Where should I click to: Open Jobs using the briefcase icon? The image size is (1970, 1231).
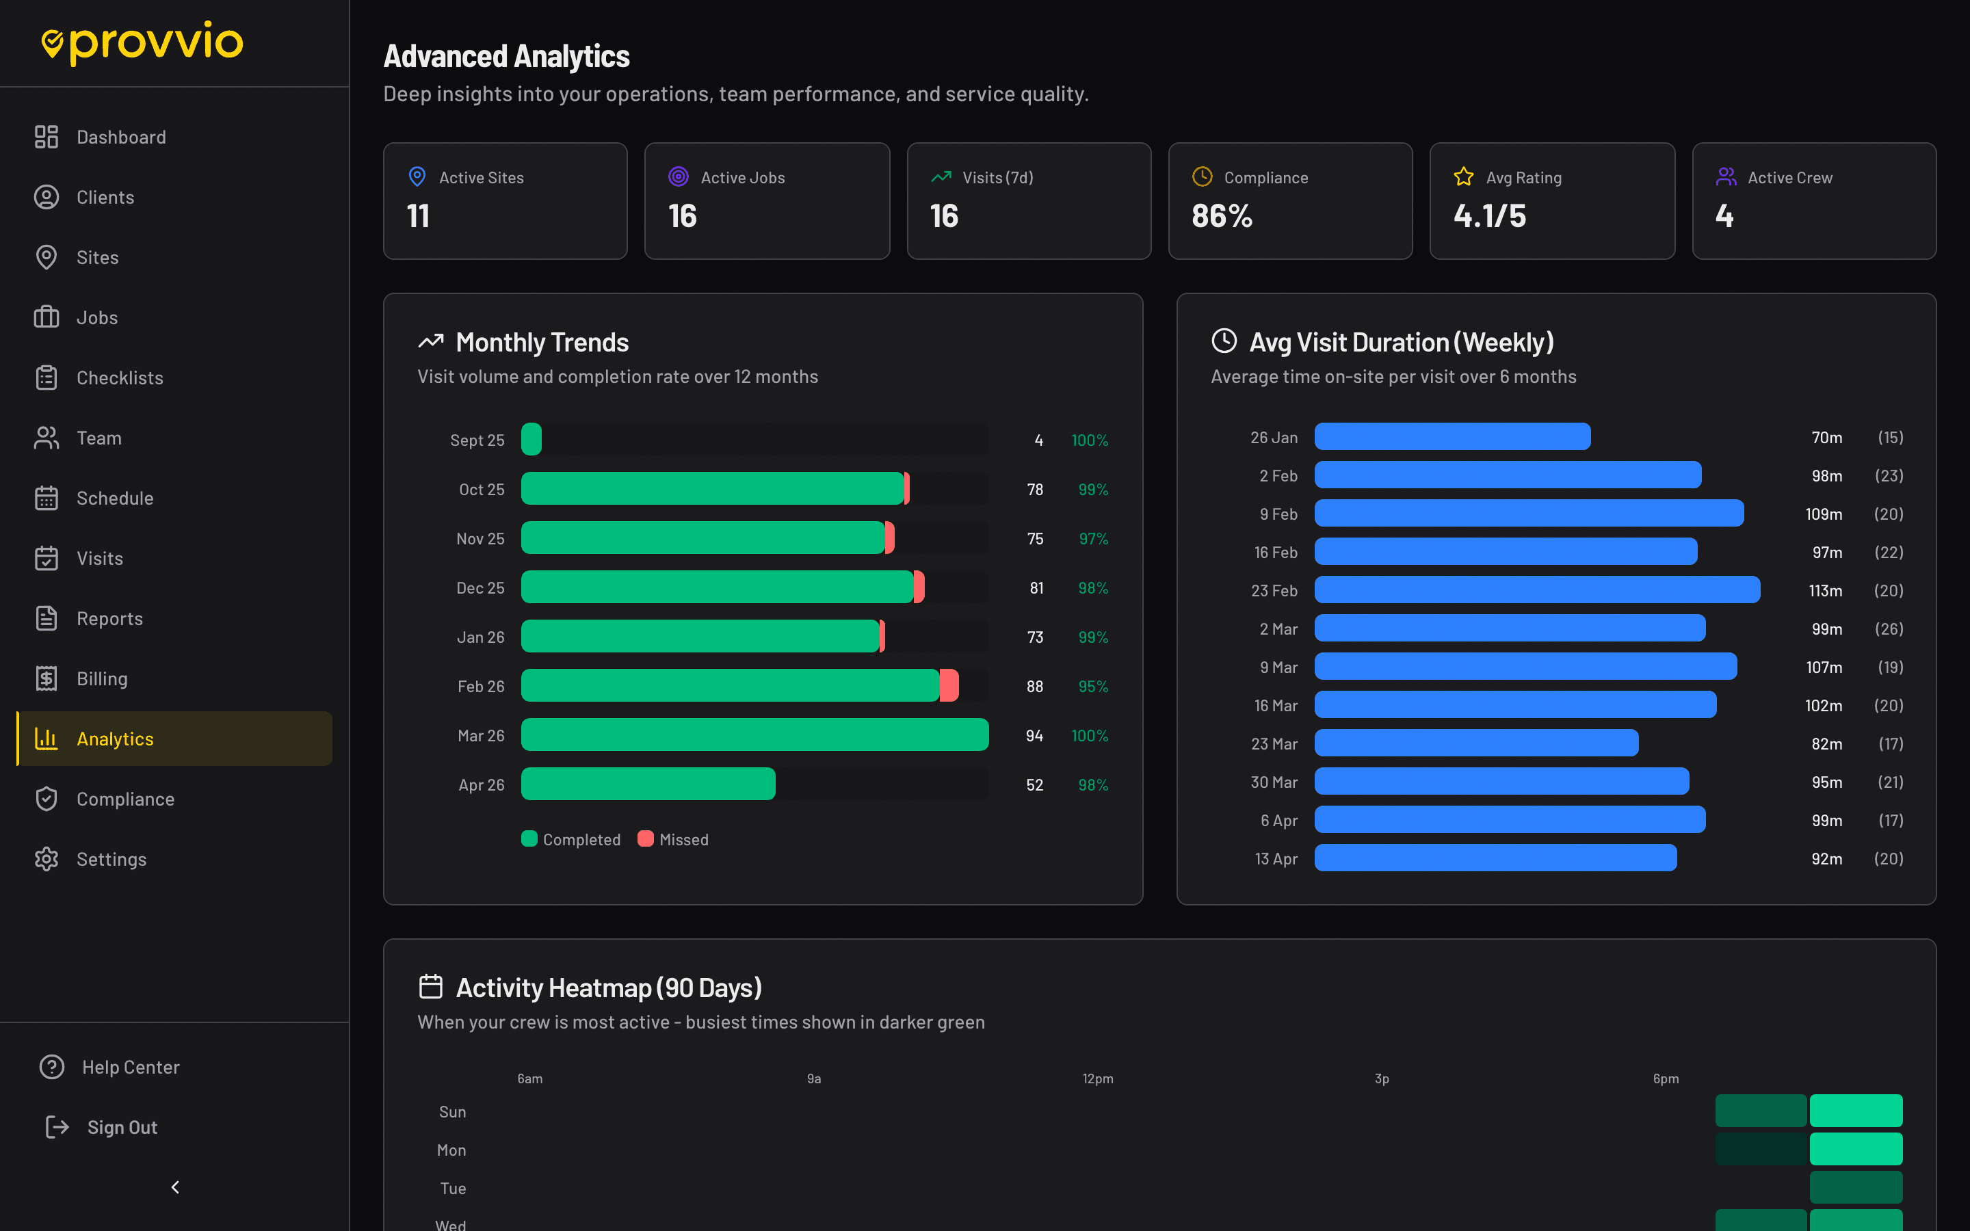[47, 317]
